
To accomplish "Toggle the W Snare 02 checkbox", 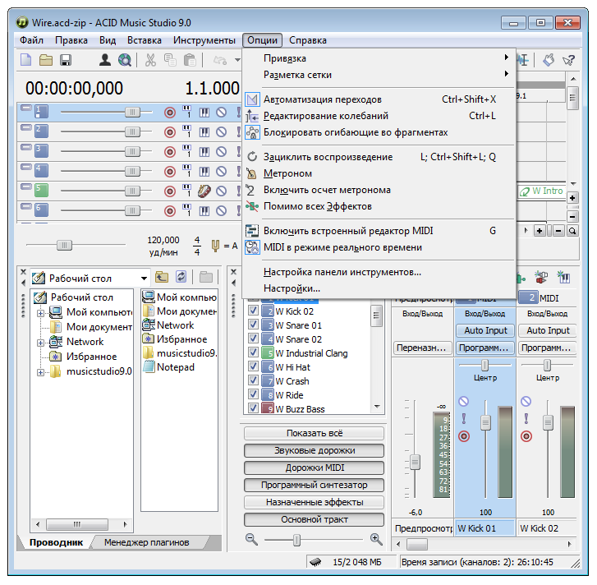I will point(253,339).
